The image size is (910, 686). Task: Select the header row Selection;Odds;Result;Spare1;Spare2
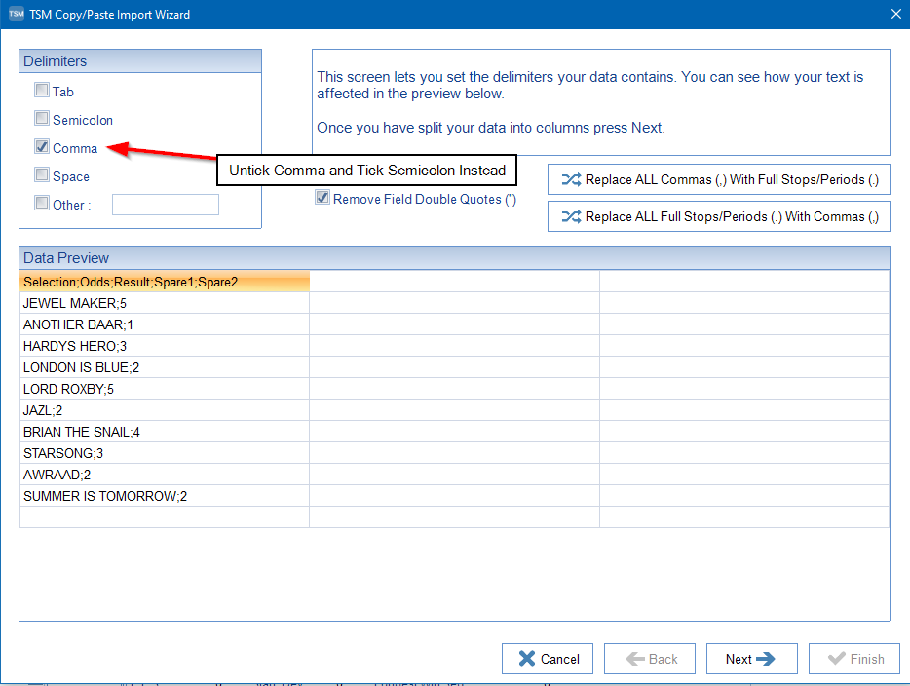(x=164, y=282)
